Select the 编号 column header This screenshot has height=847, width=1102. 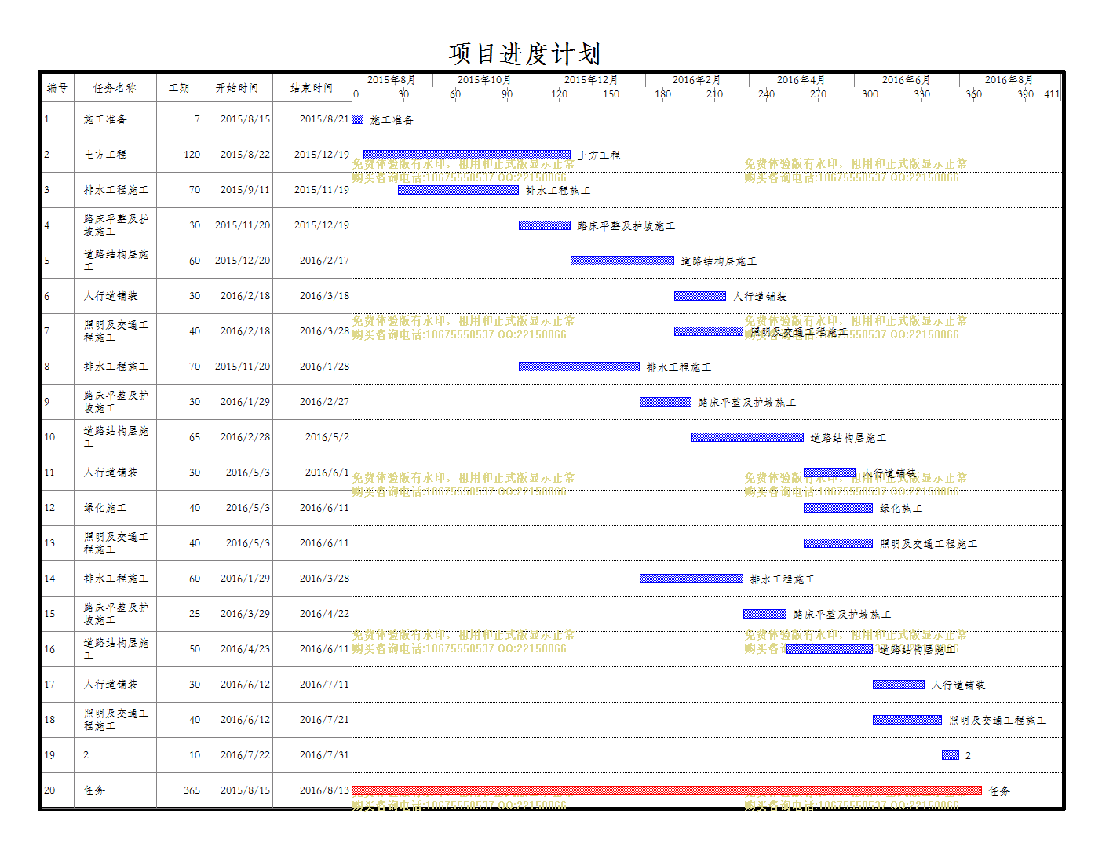pyautogui.click(x=57, y=88)
